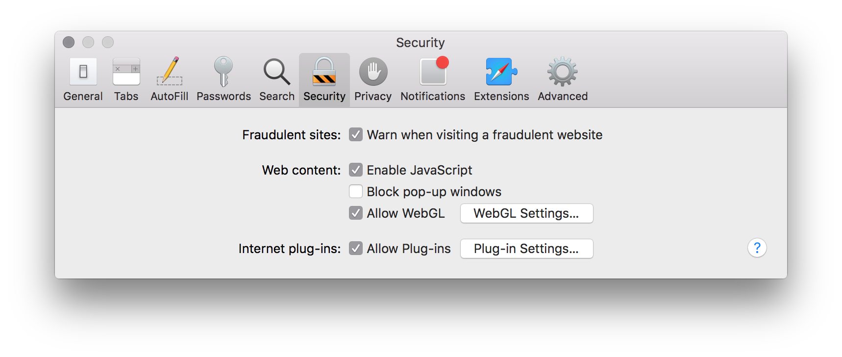Screen dimensions: 842x357
Task: Open Search preferences magnifying glass icon
Action: [277, 72]
